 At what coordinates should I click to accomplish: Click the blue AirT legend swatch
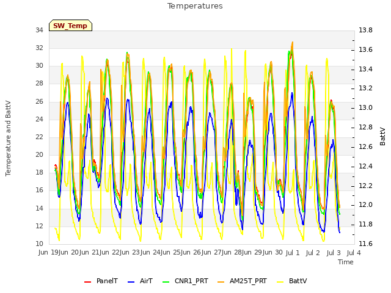131,282
